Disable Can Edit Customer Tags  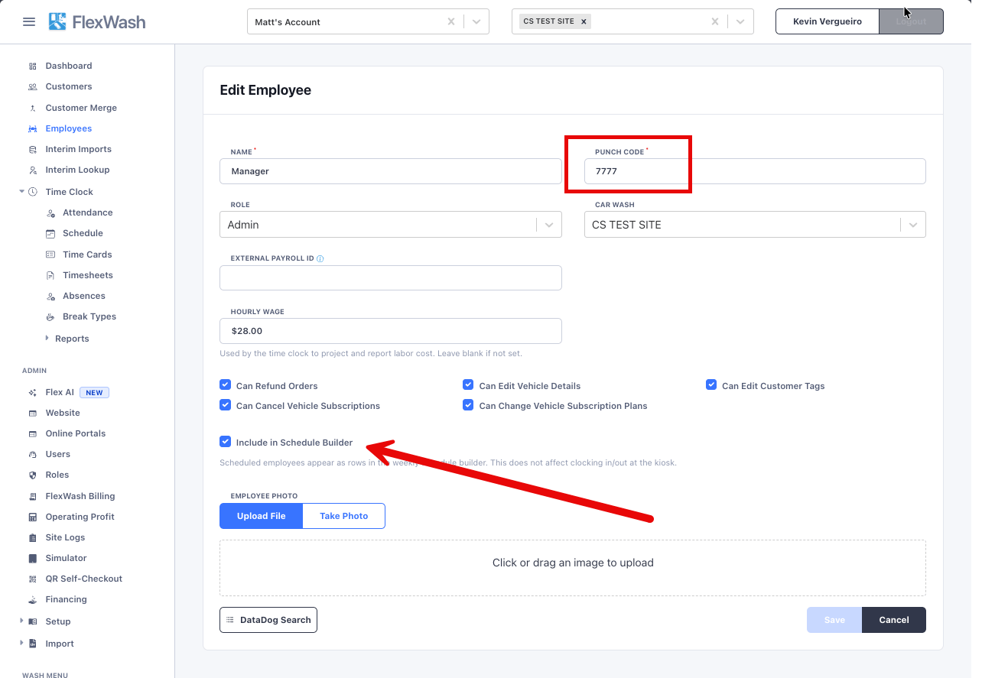711,385
